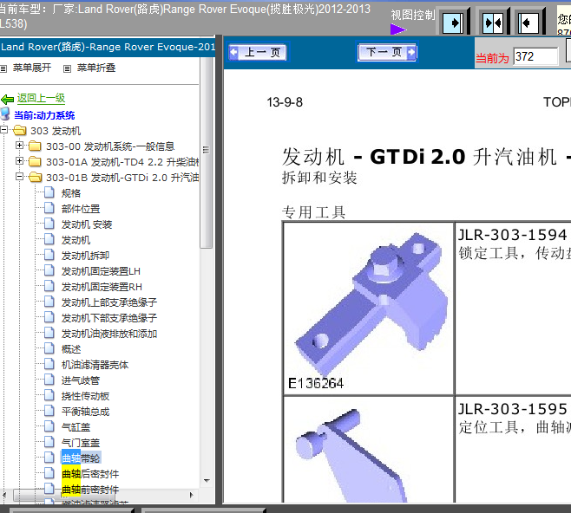Go to previous page with 上一页 button

click(x=258, y=52)
